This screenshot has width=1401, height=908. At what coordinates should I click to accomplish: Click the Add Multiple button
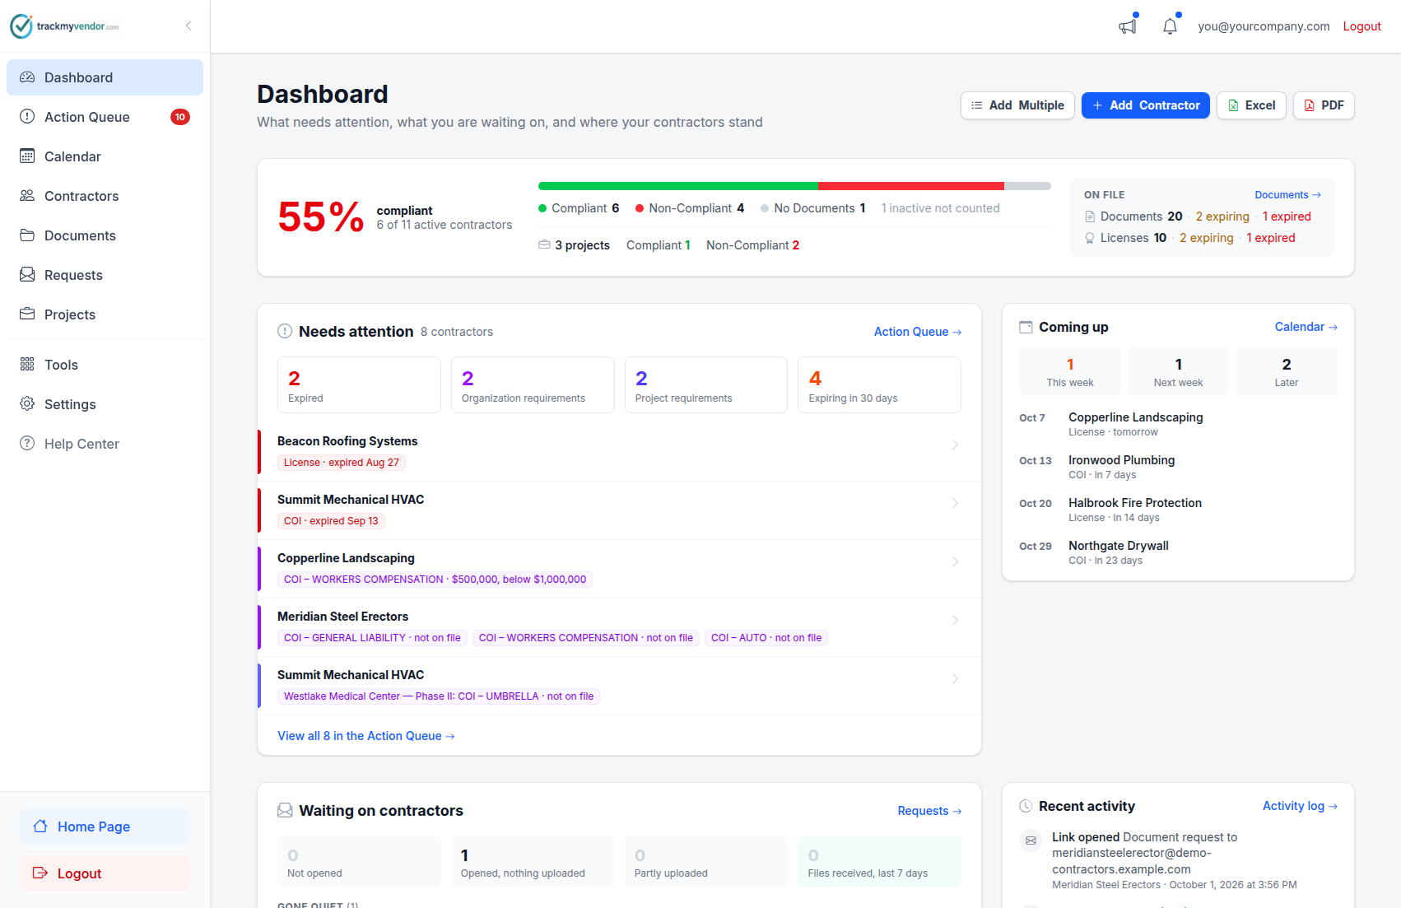(1017, 105)
